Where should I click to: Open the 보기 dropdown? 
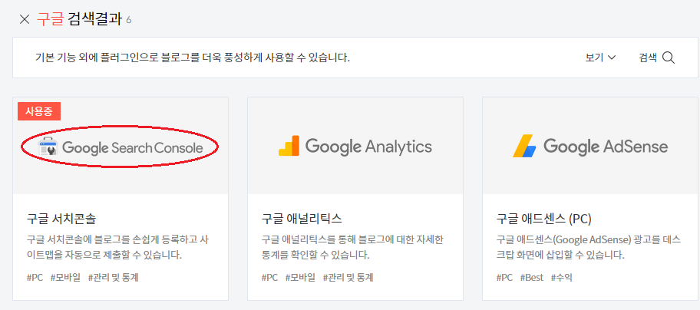point(600,58)
